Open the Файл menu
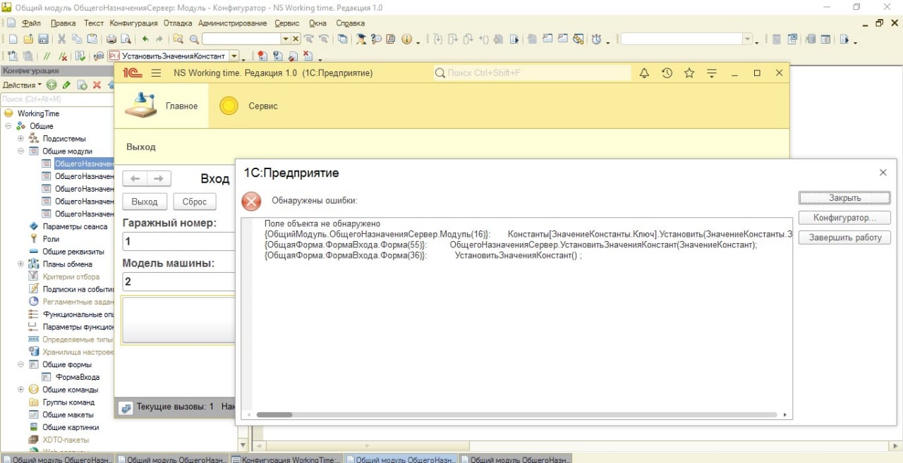The width and height of the screenshot is (903, 463). click(30, 23)
